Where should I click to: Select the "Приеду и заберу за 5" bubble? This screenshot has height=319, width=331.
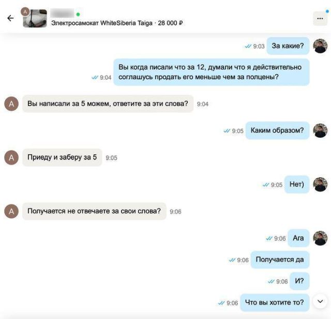point(62,157)
